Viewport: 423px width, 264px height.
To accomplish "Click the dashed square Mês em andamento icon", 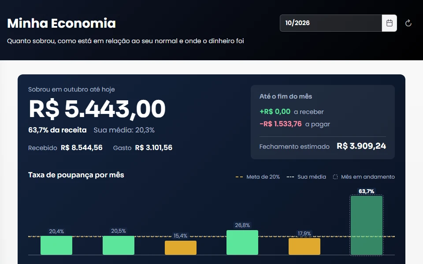I will [x=335, y=177].
